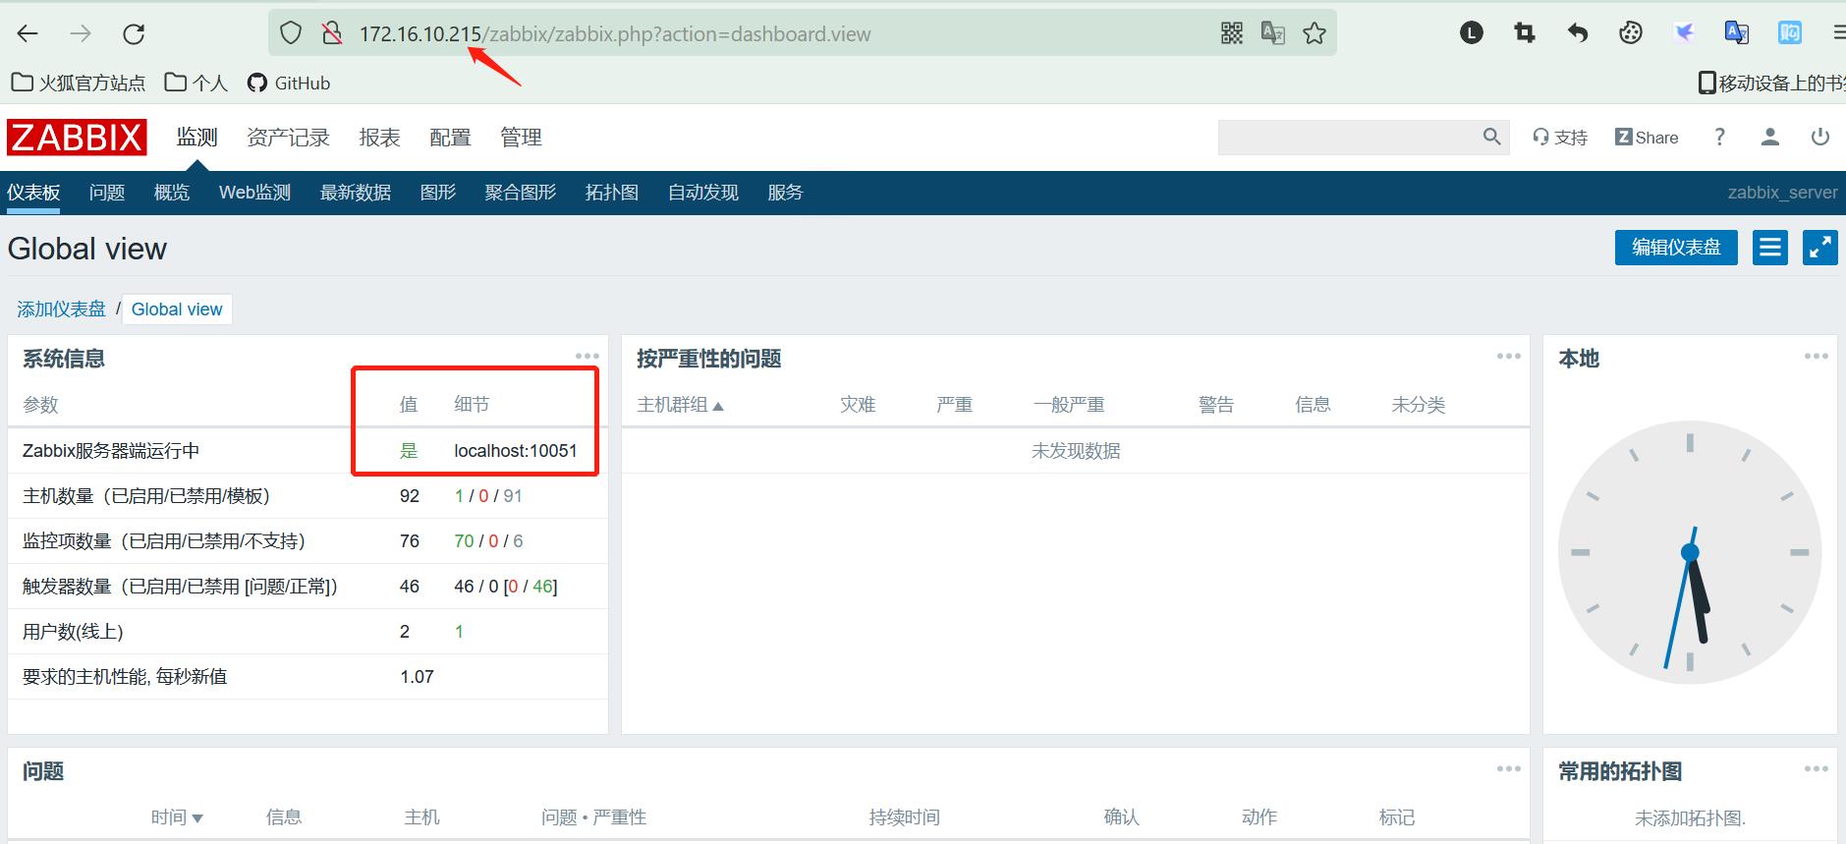Open the round L extension icon
This screenshot has width=1846, height=844.
click(x=1471, y=33)
